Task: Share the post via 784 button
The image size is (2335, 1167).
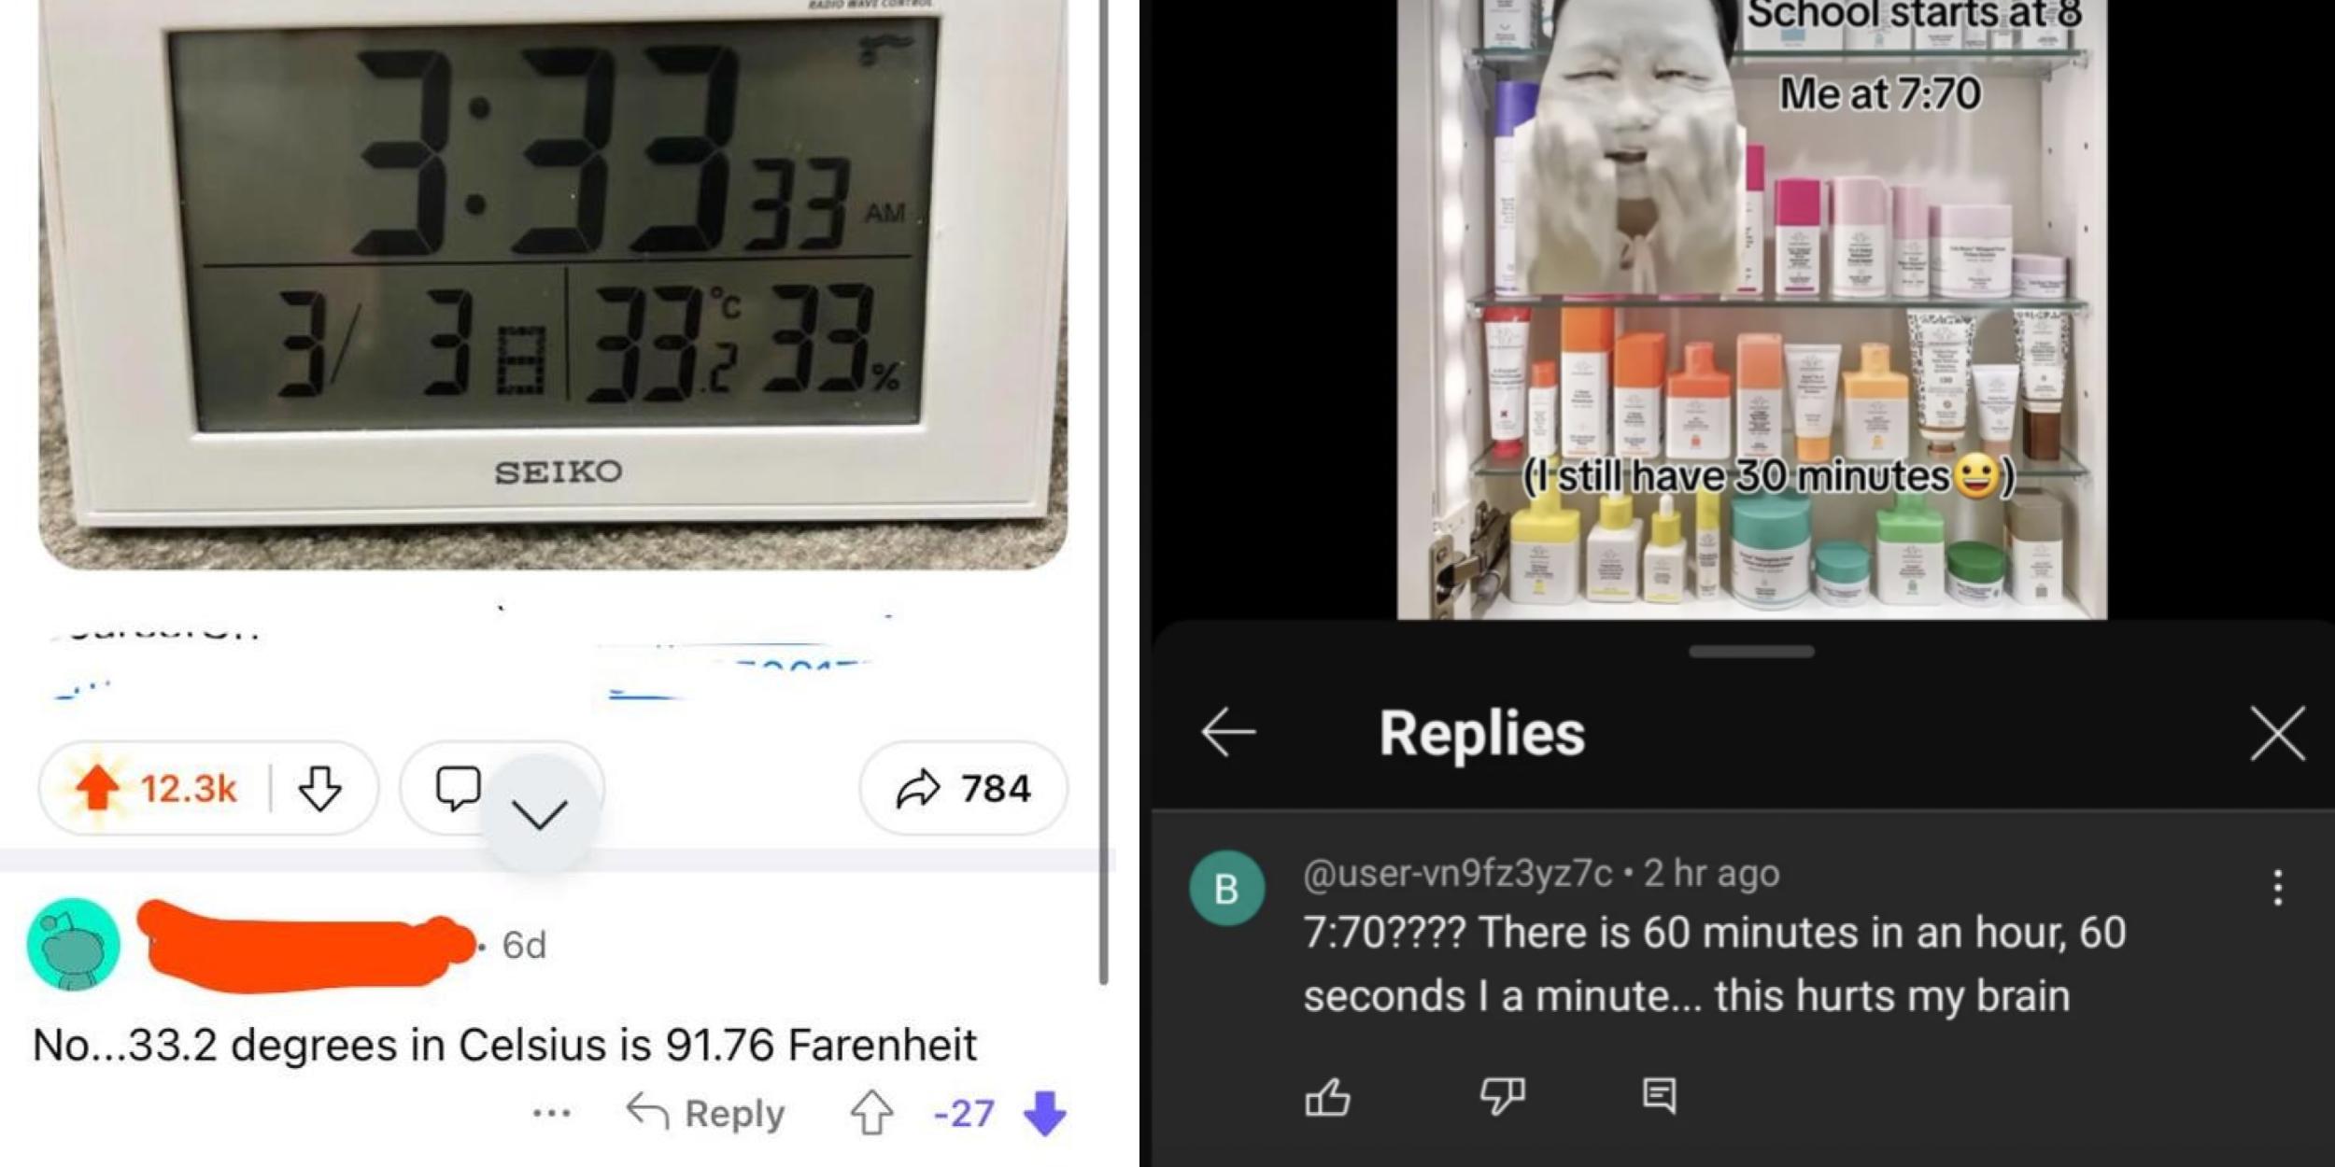Action: click(963, 789)
